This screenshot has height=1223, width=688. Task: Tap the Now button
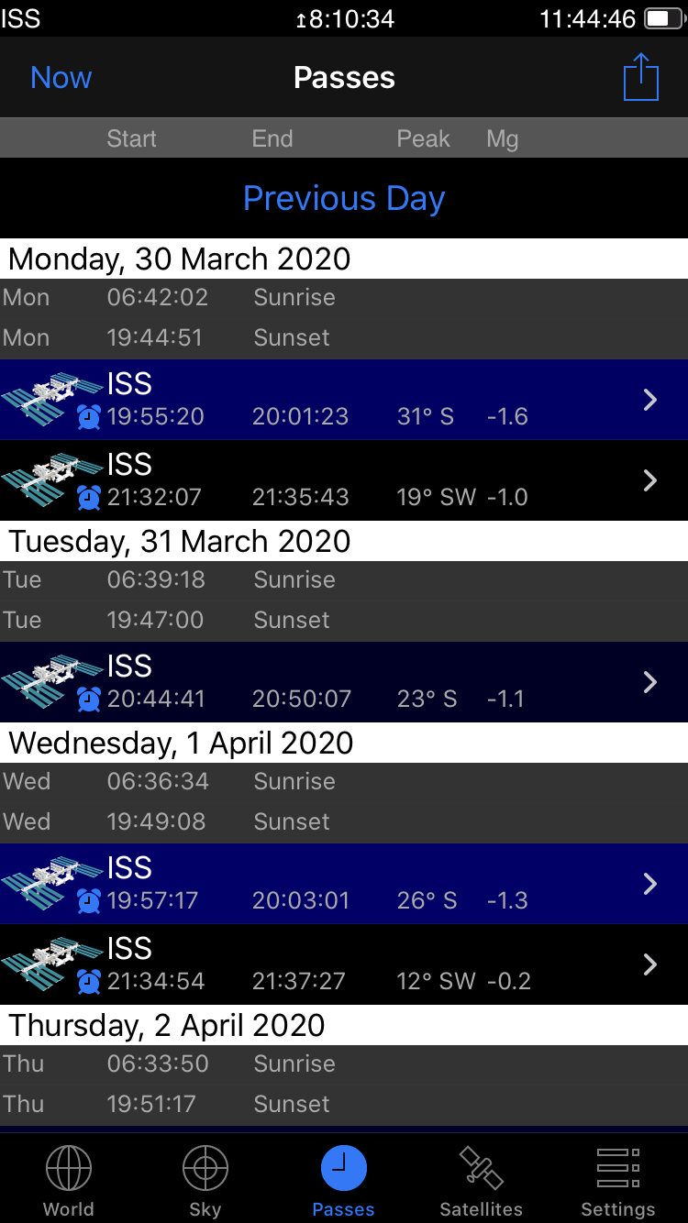pos(61,78)
